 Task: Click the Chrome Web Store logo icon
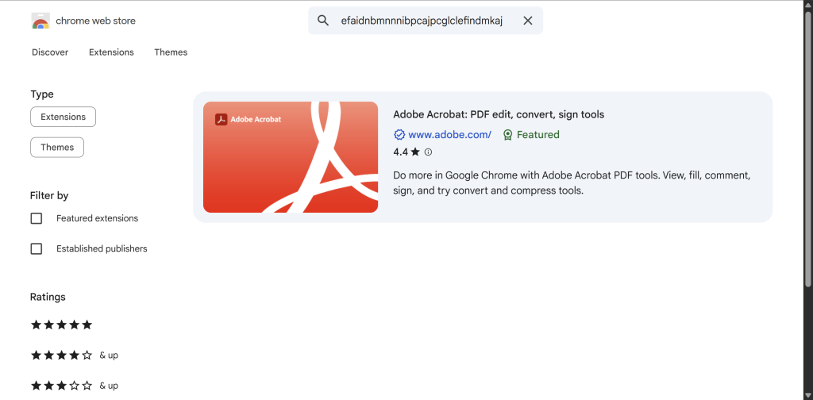click(x=40, y=21)
